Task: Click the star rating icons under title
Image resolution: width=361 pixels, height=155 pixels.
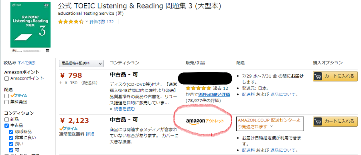Action: (71, 22)
